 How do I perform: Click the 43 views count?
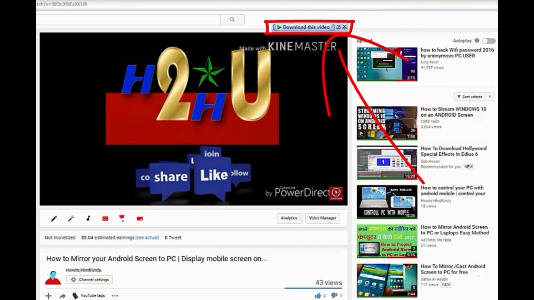coord(329,282)
